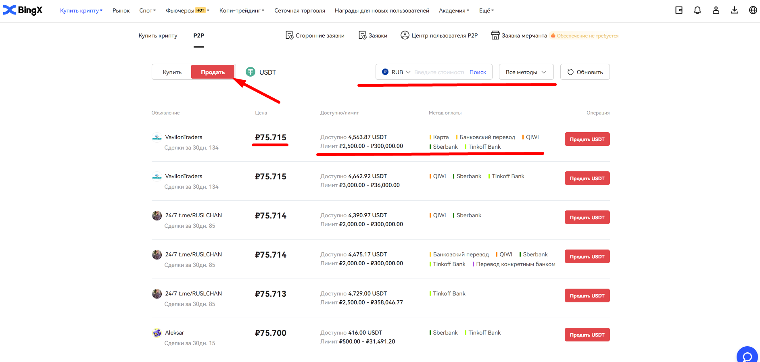Viewport: 760px width, 362px height.
Task: Open the Aleksar merchant name
Action: point(174,333)
